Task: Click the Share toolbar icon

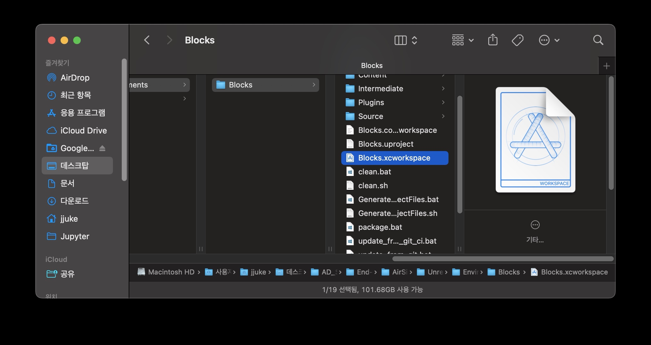Action: [x=493, y=40]
